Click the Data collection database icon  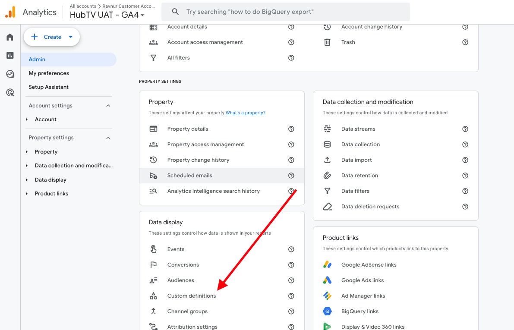[x=327, y=145]
